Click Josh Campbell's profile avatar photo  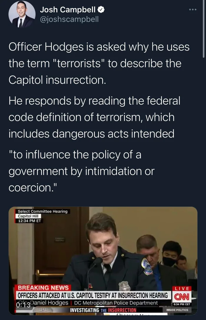click(22, 14)
